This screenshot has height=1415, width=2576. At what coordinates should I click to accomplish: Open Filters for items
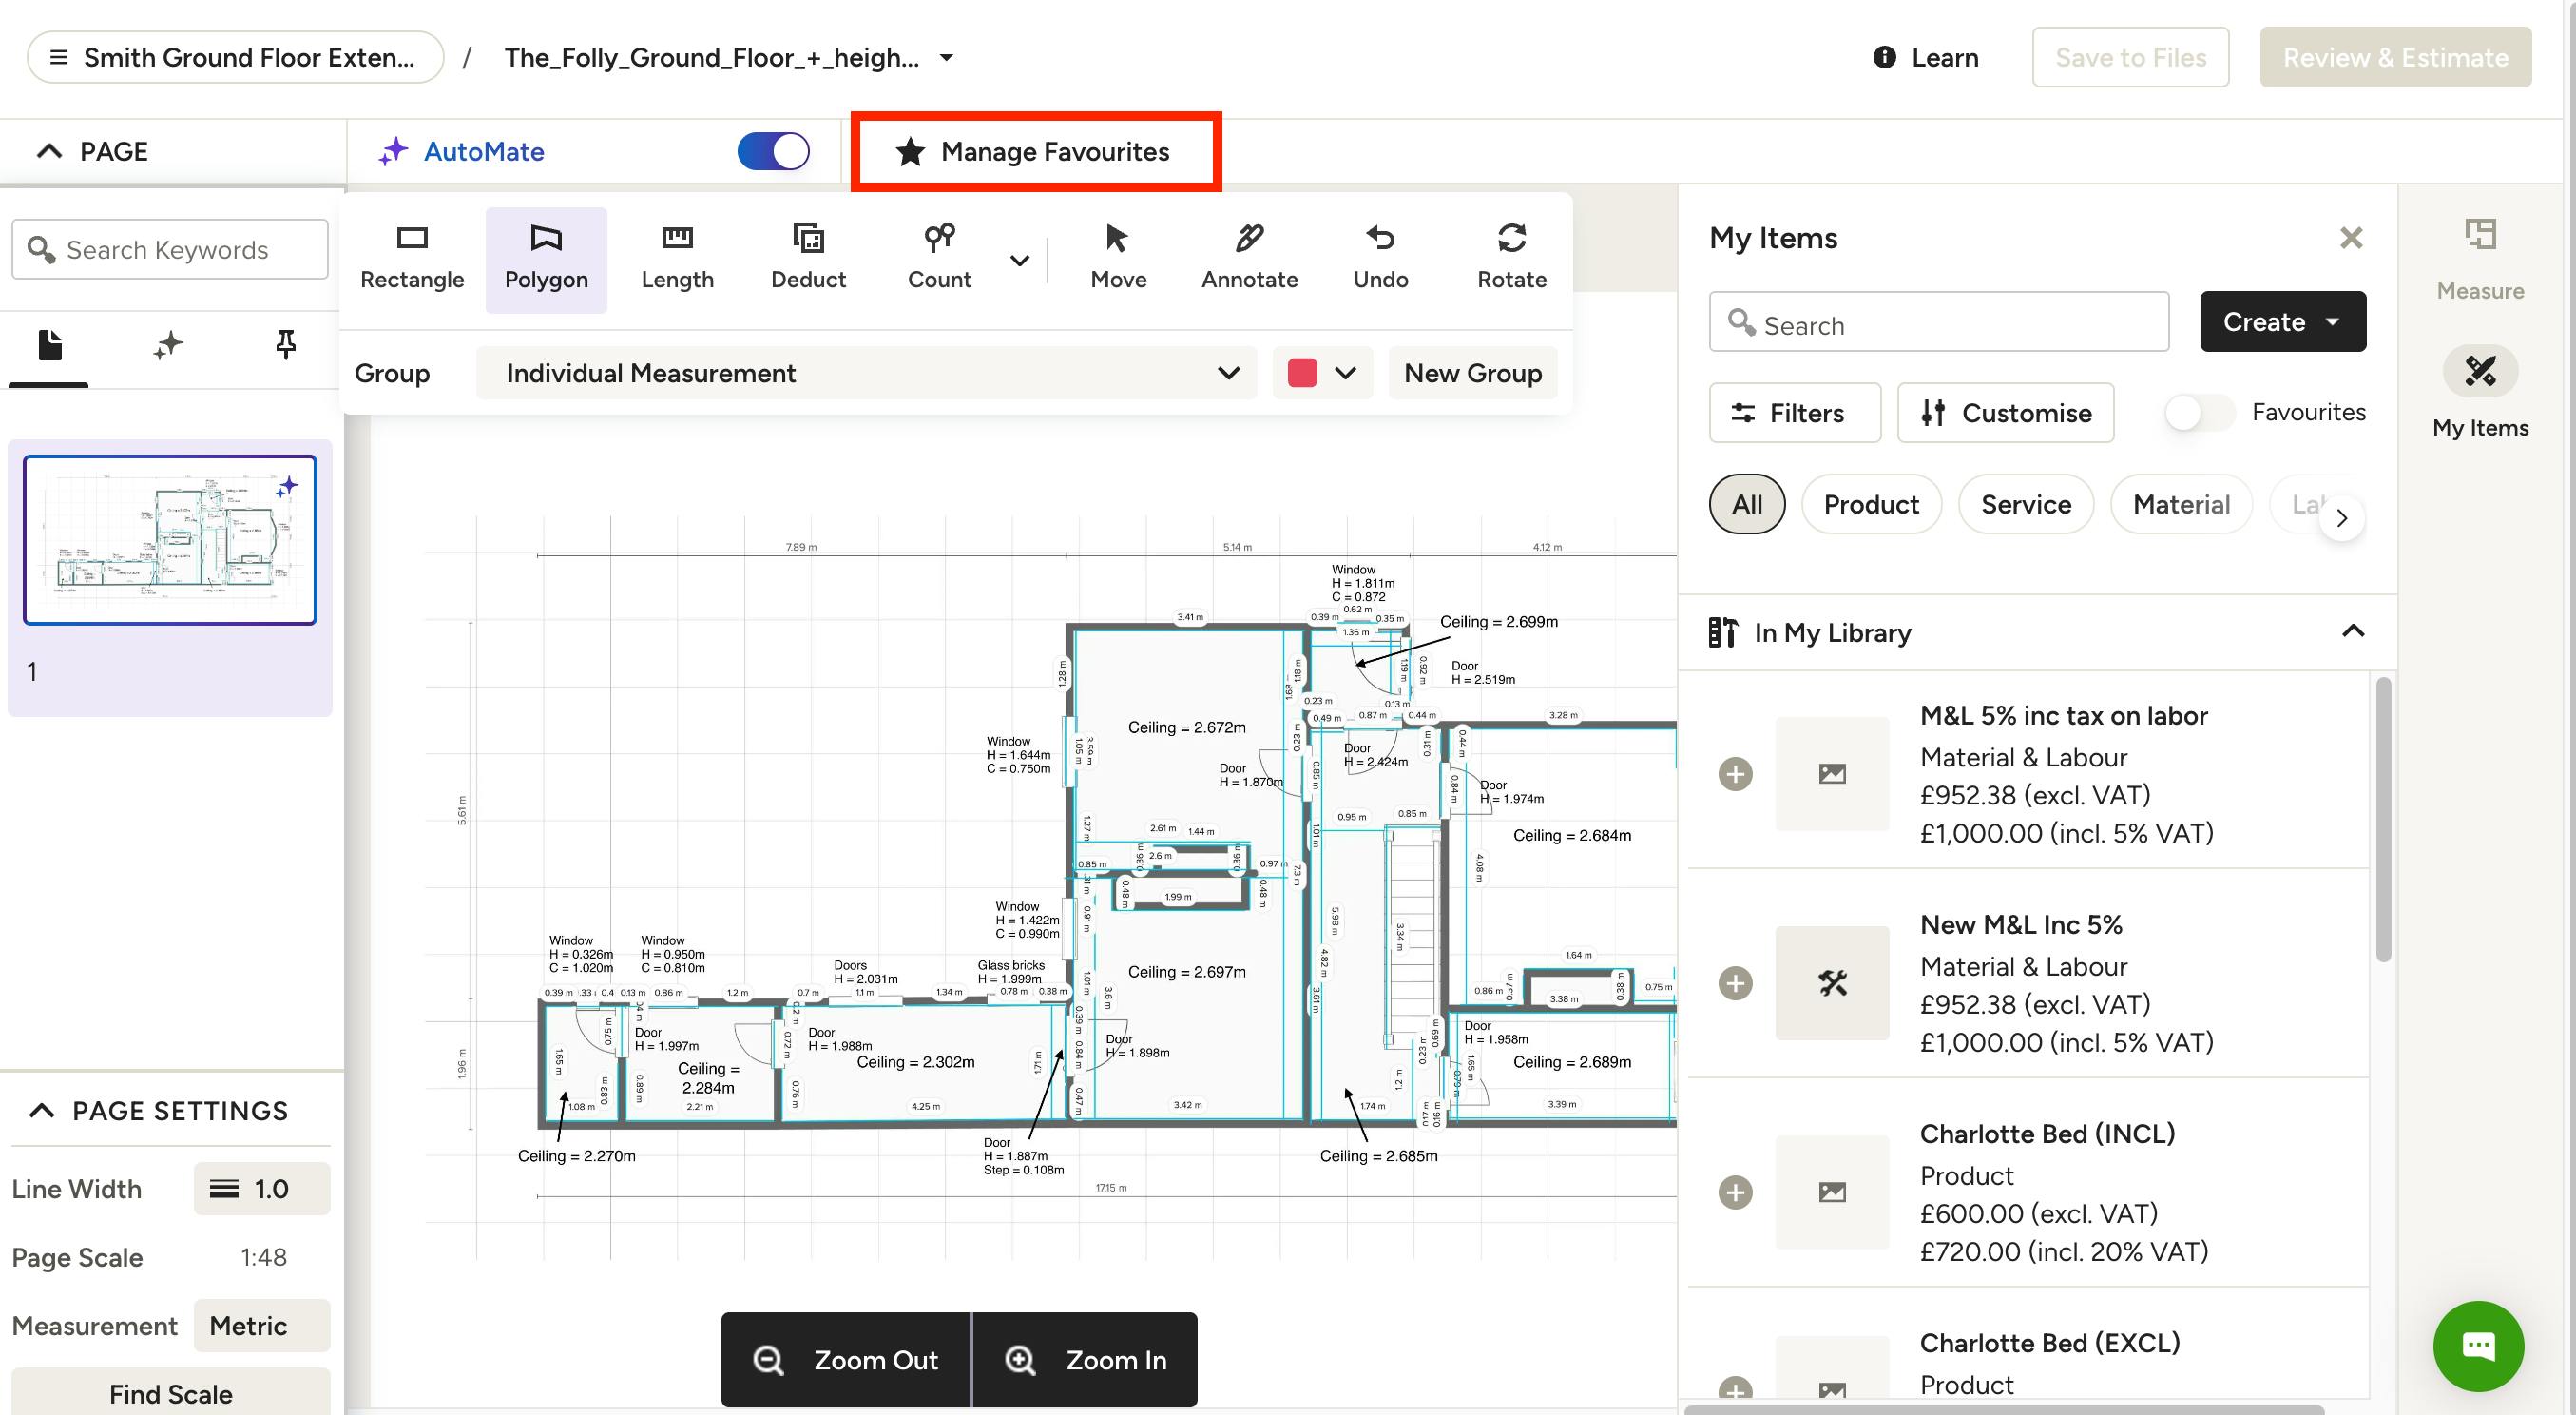tap(1794, 413)
